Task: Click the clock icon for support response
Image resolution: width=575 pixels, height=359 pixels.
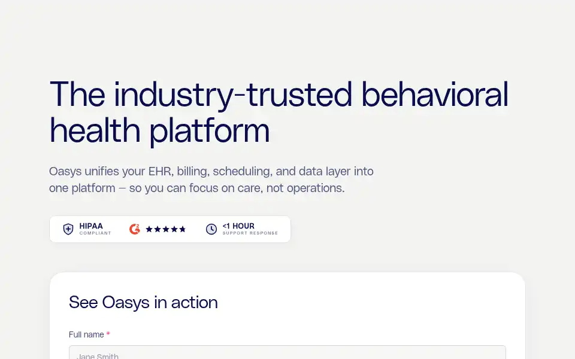Action: click(x=211, y=229)
